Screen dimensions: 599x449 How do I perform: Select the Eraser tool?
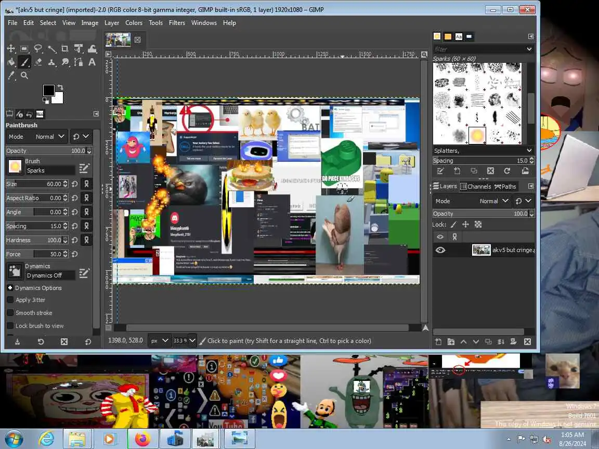tap(38, 62)
